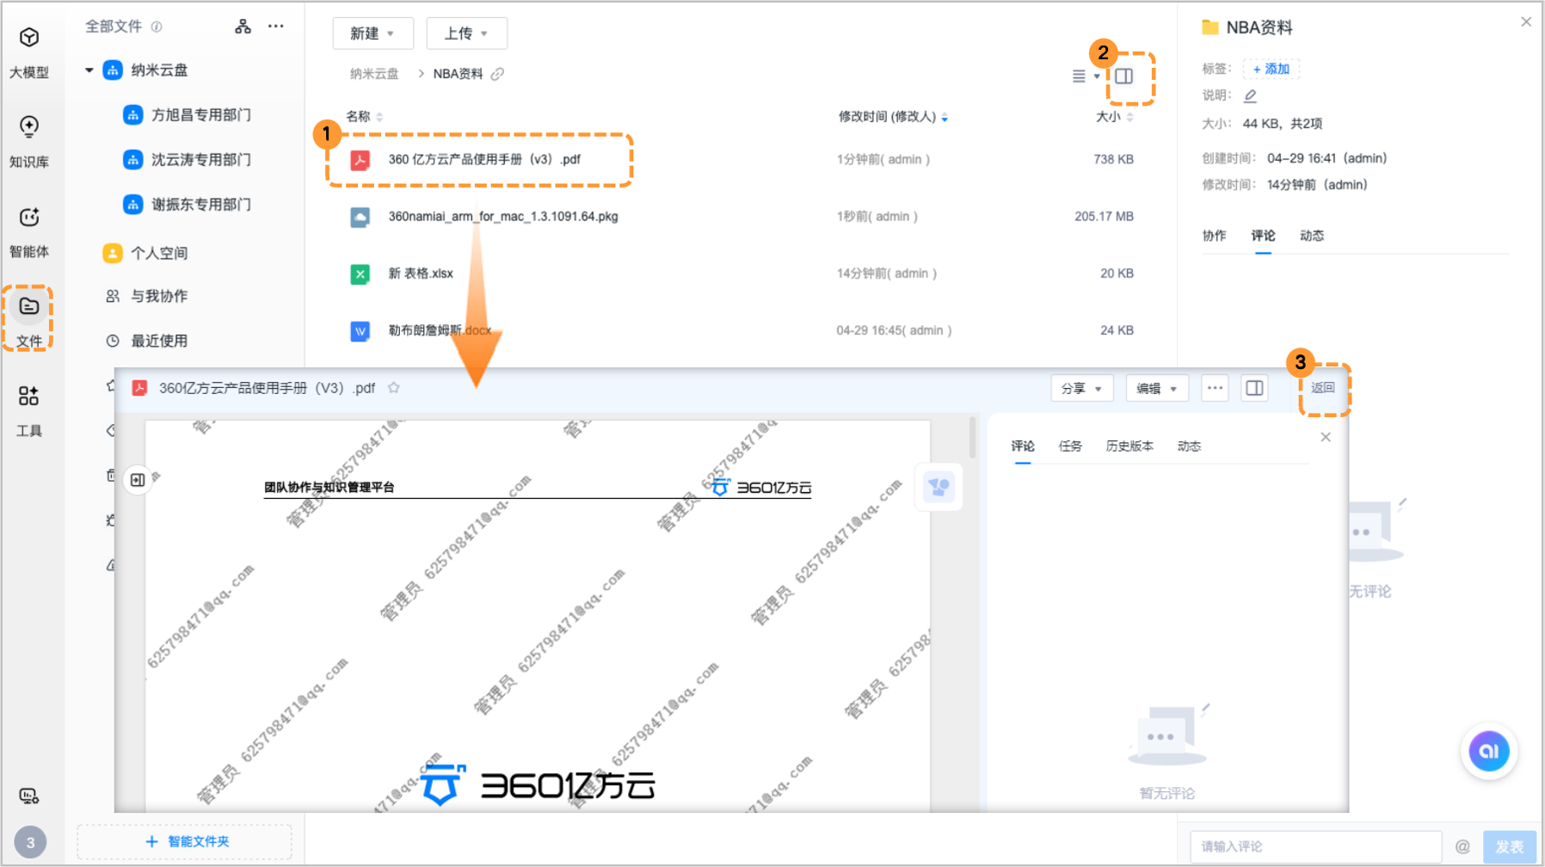Switch to the 历史版本 tab
The image size is (1545, 867).
(1129, 446)
